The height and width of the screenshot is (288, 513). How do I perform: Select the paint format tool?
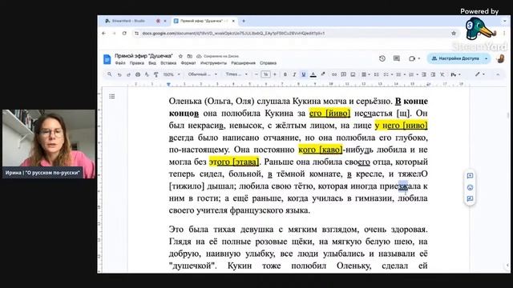pos(156,74)
